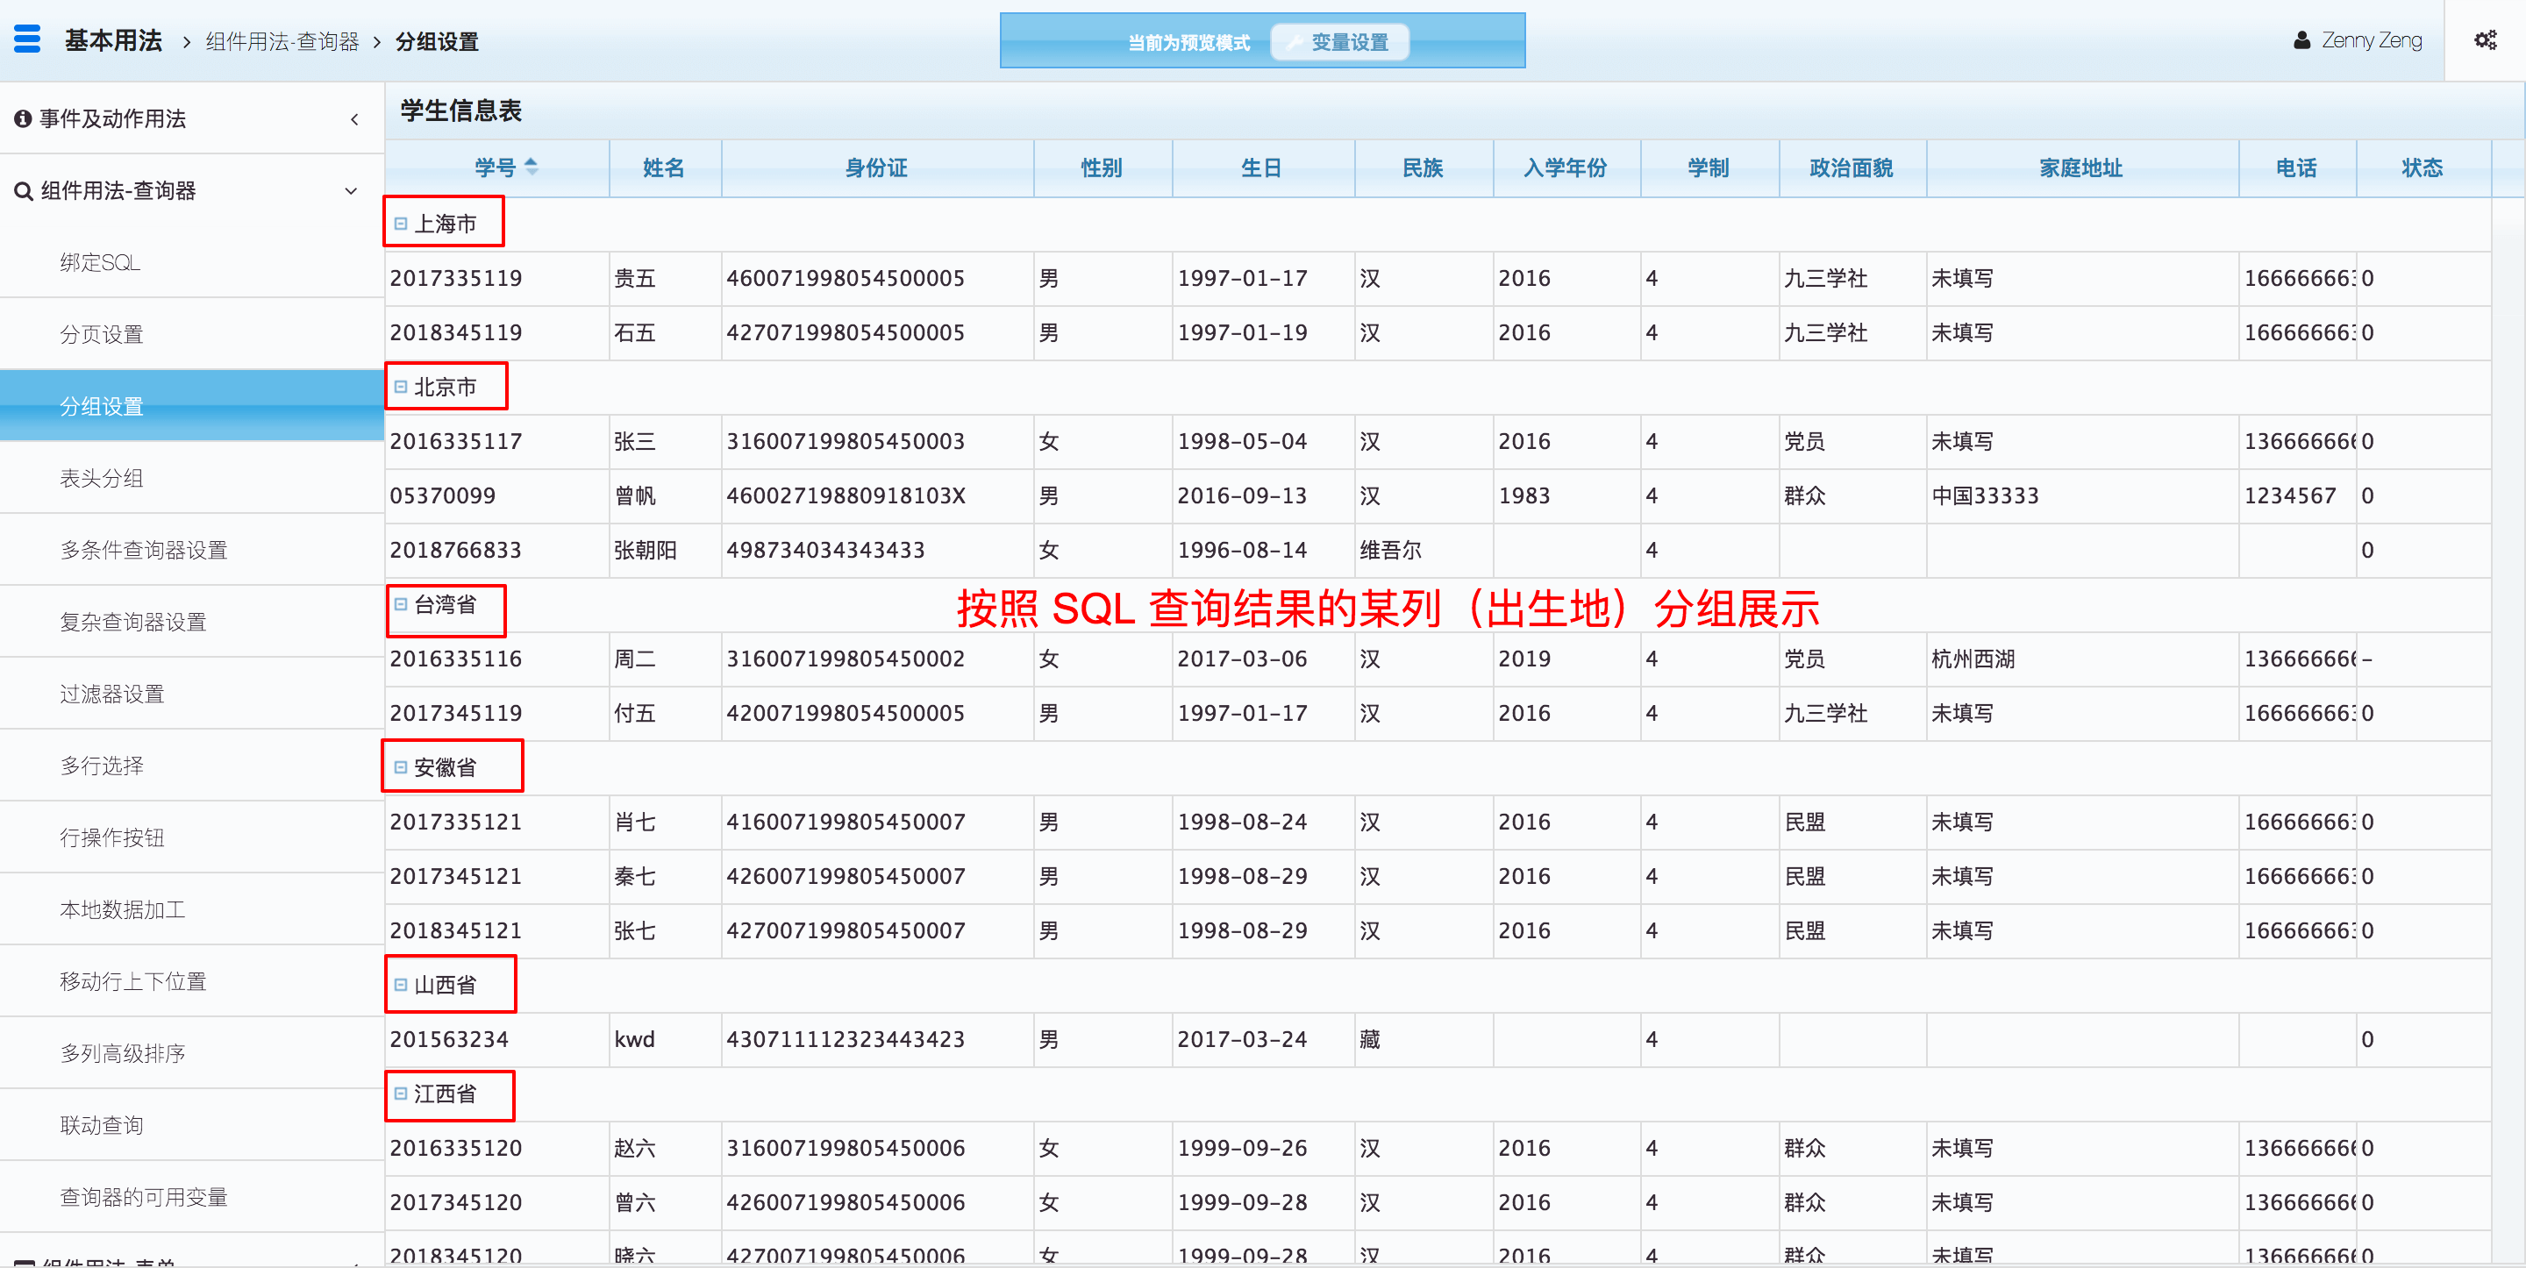
Task: Click the 变量设置 wrench icon
Action: pos(1295,42)
